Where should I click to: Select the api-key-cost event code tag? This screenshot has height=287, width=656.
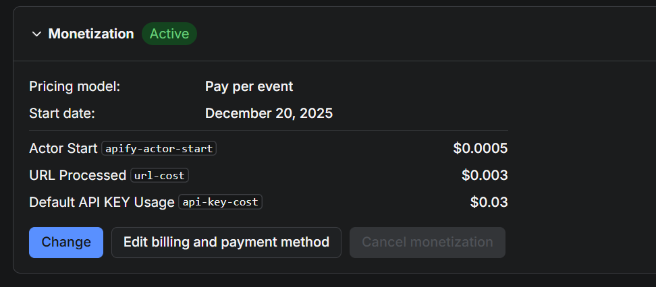(x=220, y=202)
